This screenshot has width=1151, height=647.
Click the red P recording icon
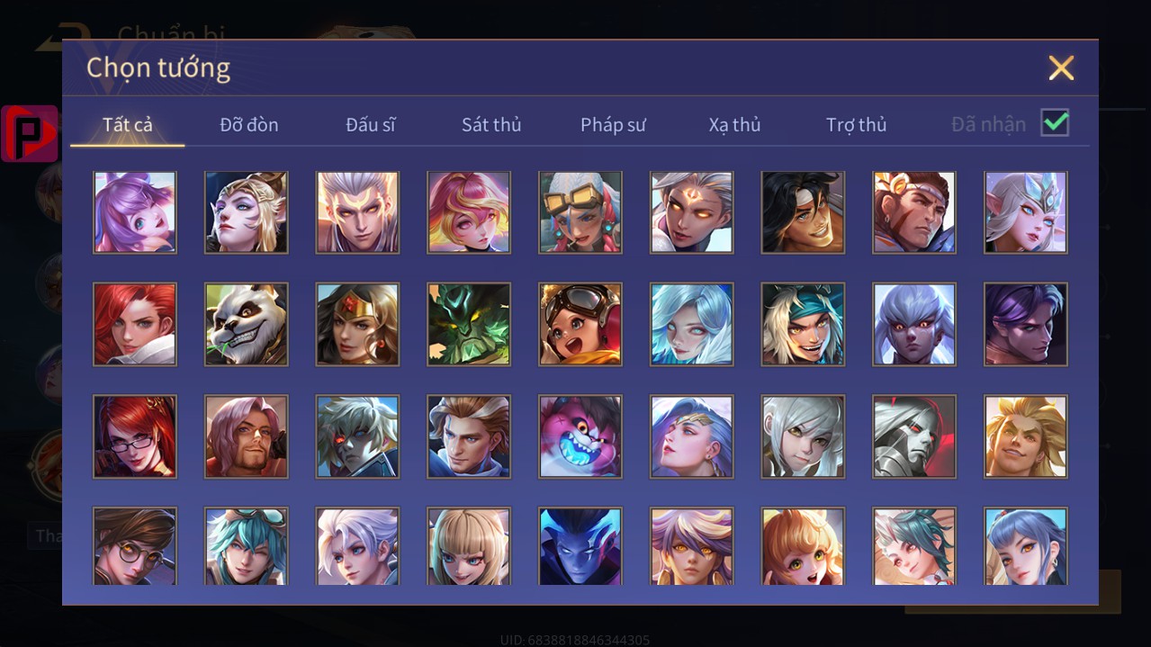(30, 133)
